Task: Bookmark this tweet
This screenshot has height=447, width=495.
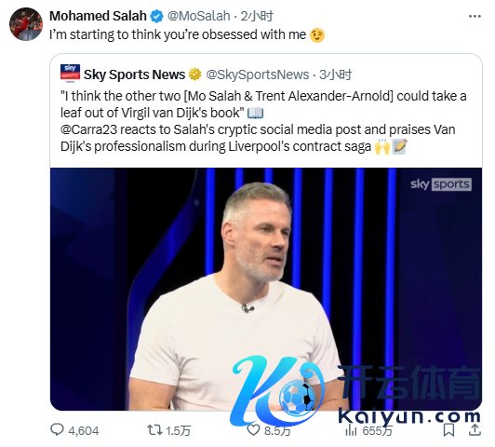Action: click(x=448, y=430)
